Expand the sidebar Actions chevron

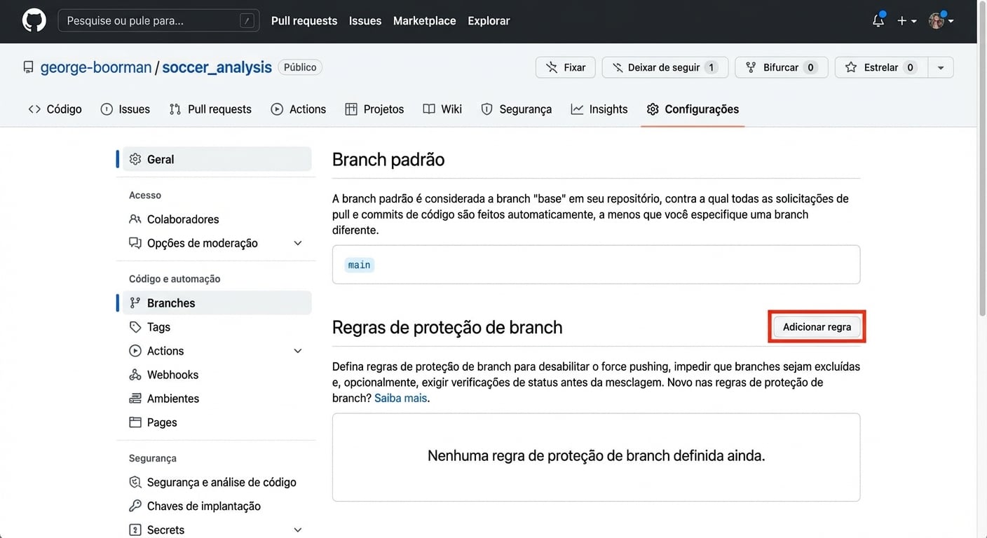[x=298, y=351]
